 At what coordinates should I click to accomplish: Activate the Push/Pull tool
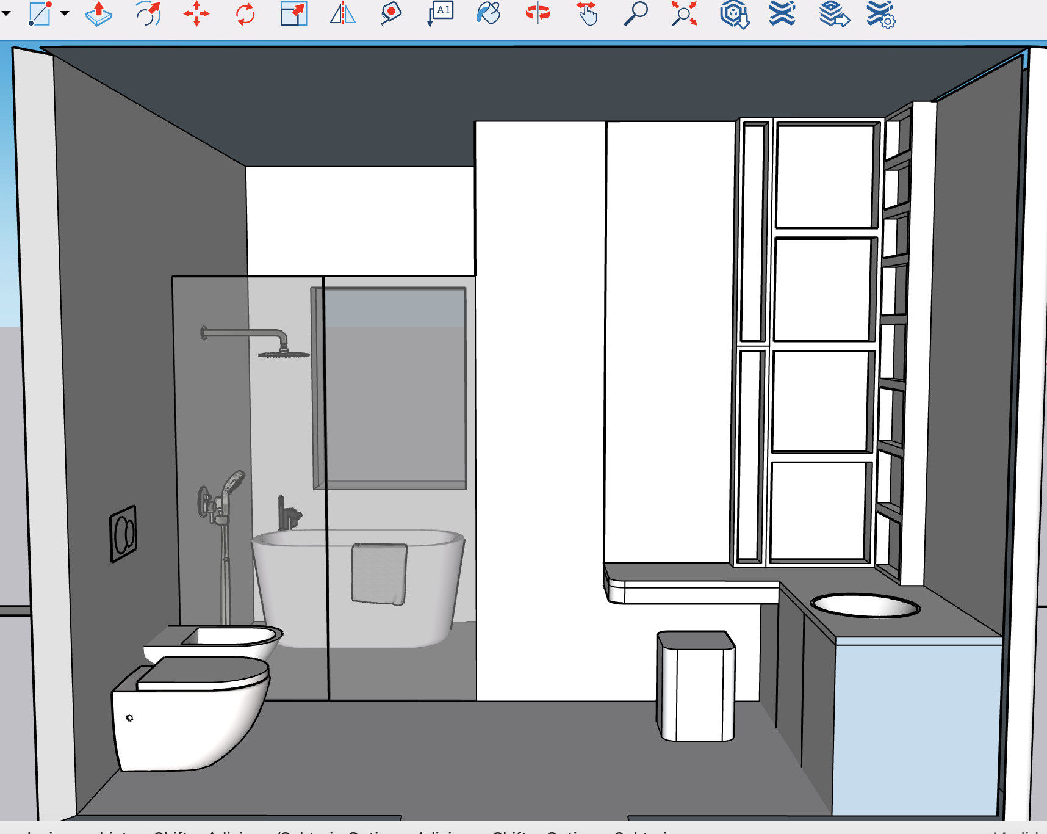point(98,13)
